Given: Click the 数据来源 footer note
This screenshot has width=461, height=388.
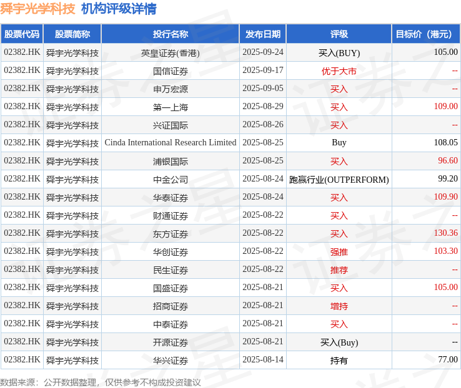Looking at the screenshot, I should click(100, 382).
